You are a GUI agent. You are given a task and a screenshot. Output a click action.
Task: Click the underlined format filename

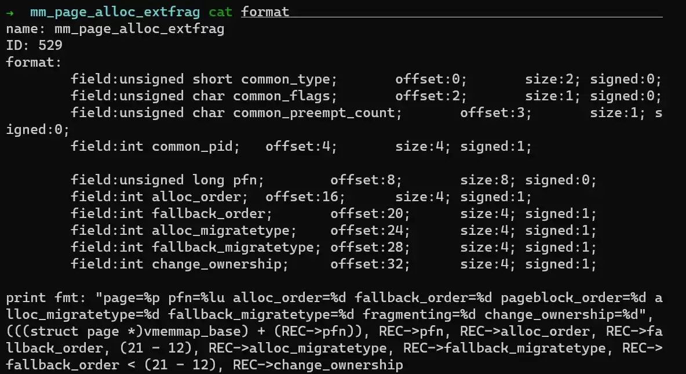point(265,12)
